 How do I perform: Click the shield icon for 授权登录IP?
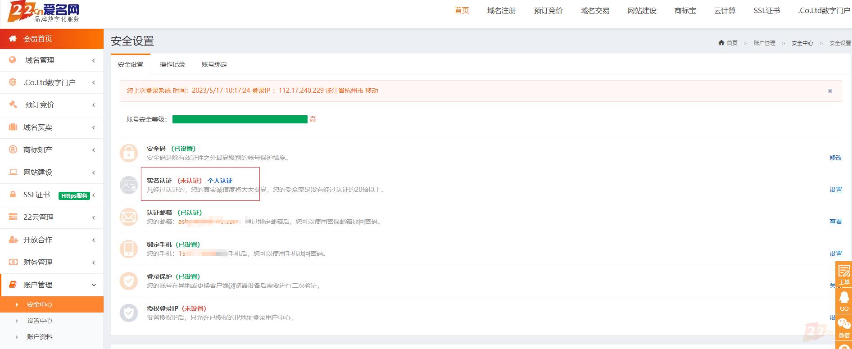pos(129,313)
